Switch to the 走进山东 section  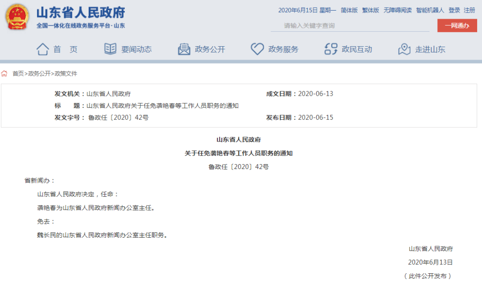431,49
